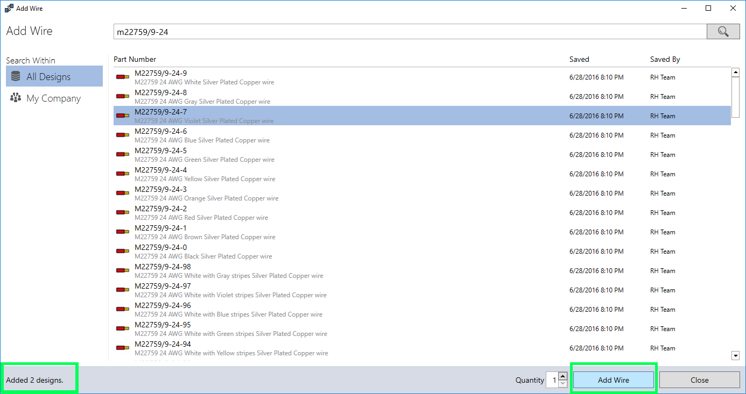The image size is (746, 394).
Task: Click the wire icon for M22759/9-24-7
Action: (x=123, y=116)
